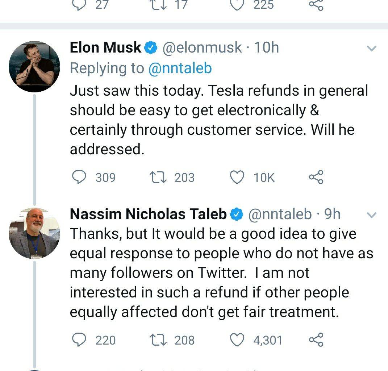
Task: Open Nassim Nicholas Taleb's profile name
Action: tap(148, 214)
